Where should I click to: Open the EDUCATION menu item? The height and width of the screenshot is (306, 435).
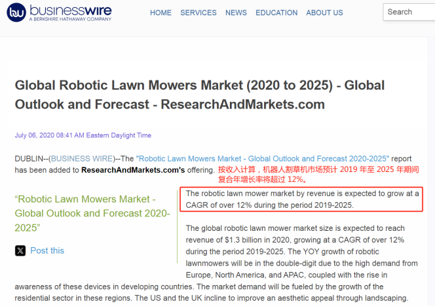point(276,12)
